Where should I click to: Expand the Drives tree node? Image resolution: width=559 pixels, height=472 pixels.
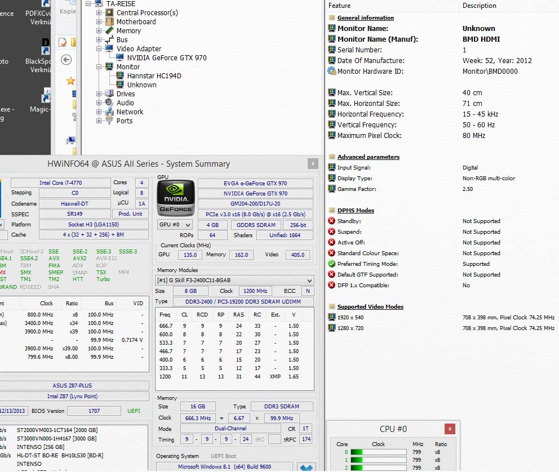99,93
